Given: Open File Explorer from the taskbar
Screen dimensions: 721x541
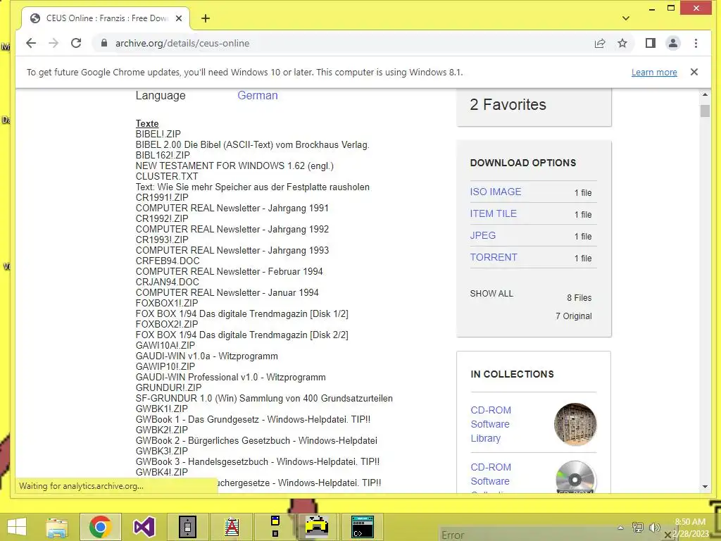Looking at the screenshot, I should coord(56,527).
